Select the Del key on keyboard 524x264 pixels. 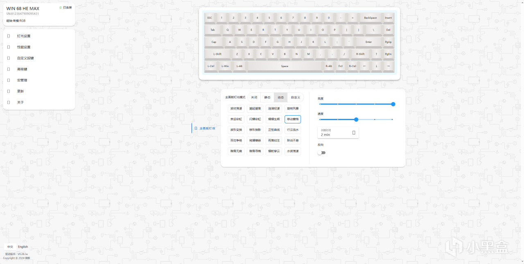point(388,30)
